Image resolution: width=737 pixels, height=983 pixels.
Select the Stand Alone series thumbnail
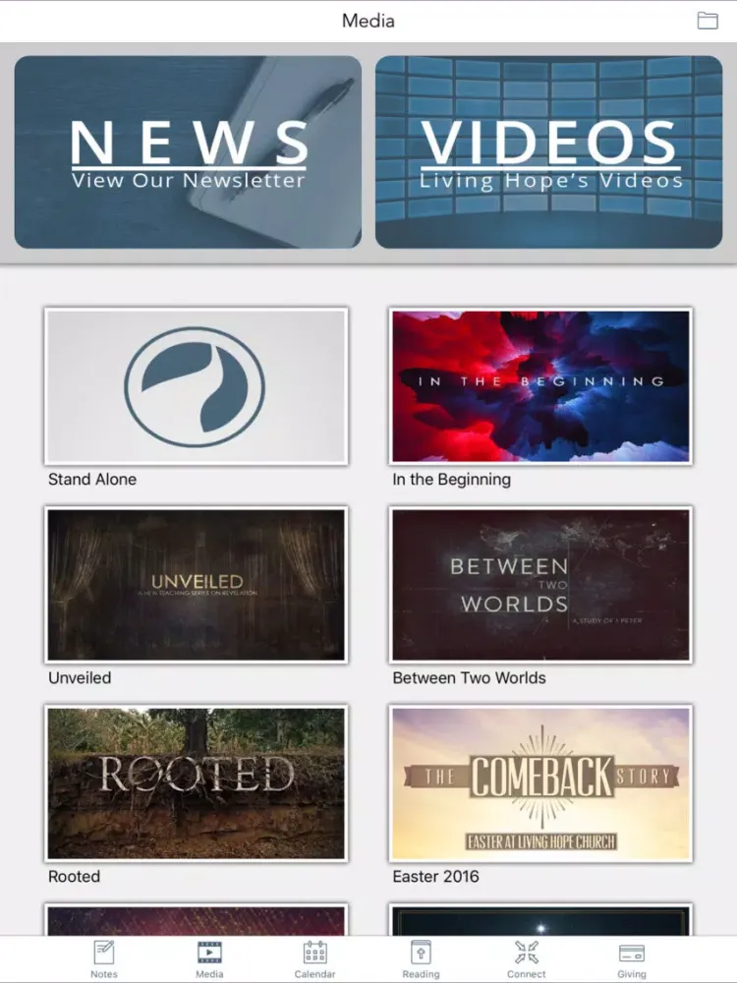coord(197,386)
